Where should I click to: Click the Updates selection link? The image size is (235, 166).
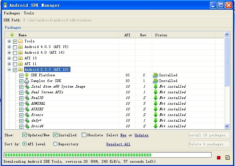pos(141,135)
